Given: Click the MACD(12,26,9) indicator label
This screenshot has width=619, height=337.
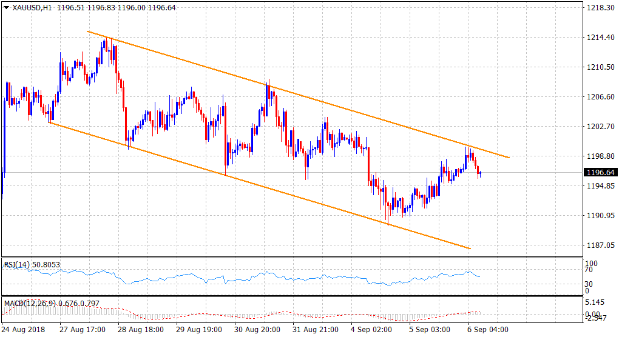Looking at the screenshot, I should click(29, 302).
